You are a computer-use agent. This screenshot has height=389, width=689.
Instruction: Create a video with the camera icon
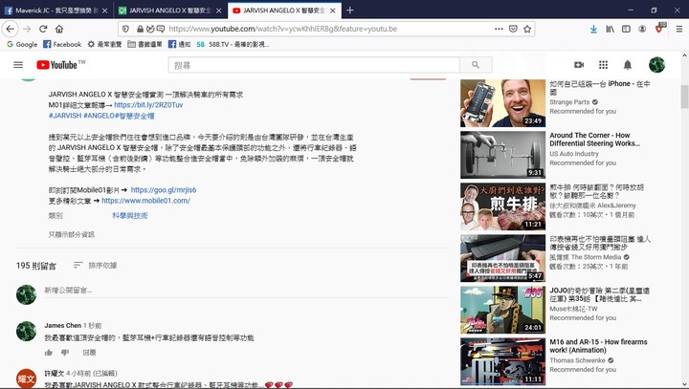[x=579, y=65]
